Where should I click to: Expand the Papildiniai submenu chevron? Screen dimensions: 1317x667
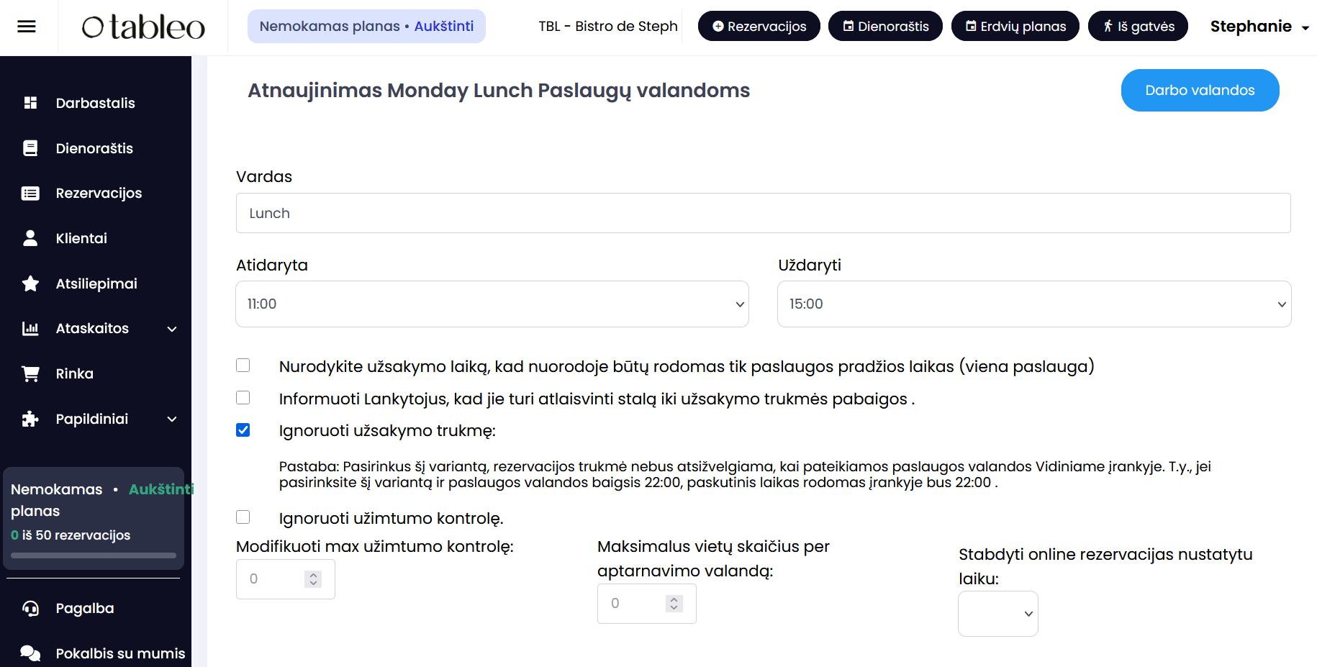pos(172,419)
